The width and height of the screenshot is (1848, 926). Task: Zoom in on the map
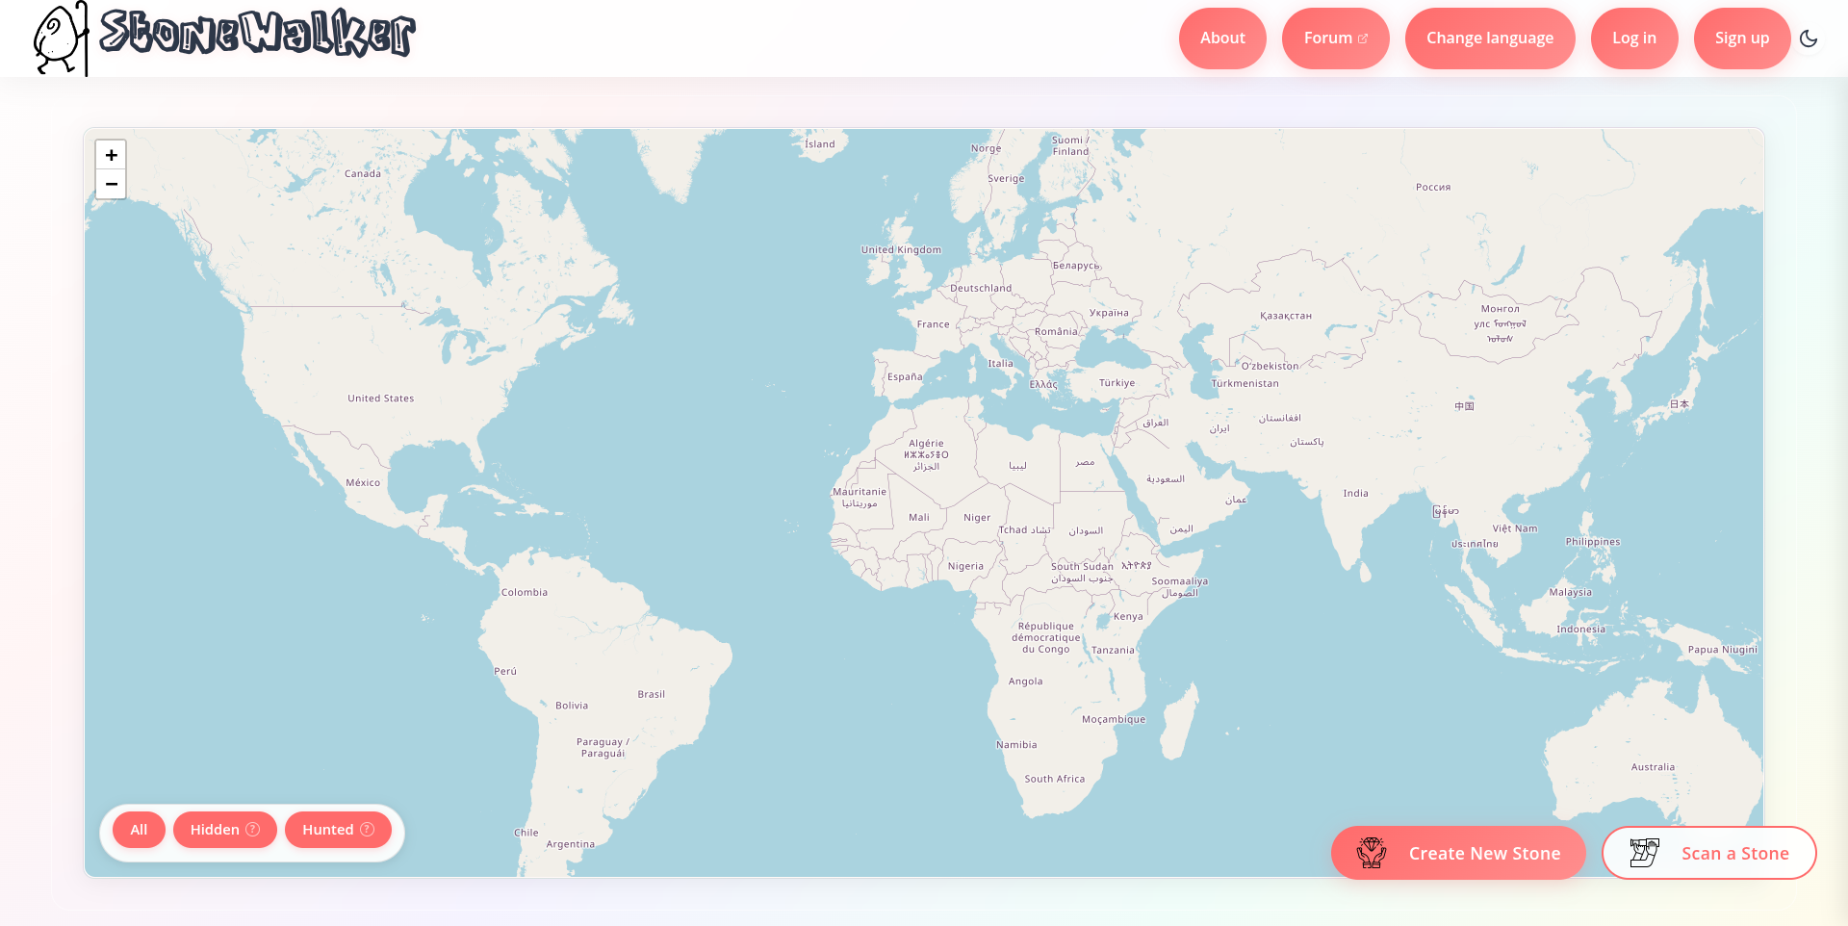pos(111,155)
